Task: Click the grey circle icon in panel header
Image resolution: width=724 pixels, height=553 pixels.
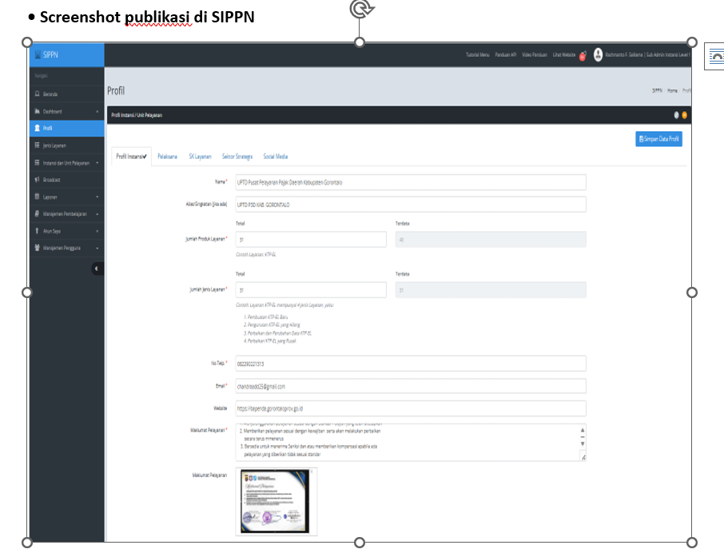Action: coord(676,115)
